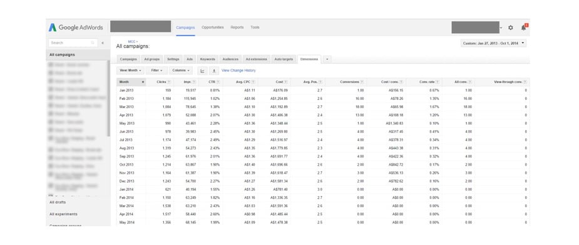Sort by the Conversions column header
579x245 pixels.
tap(349, 82)
